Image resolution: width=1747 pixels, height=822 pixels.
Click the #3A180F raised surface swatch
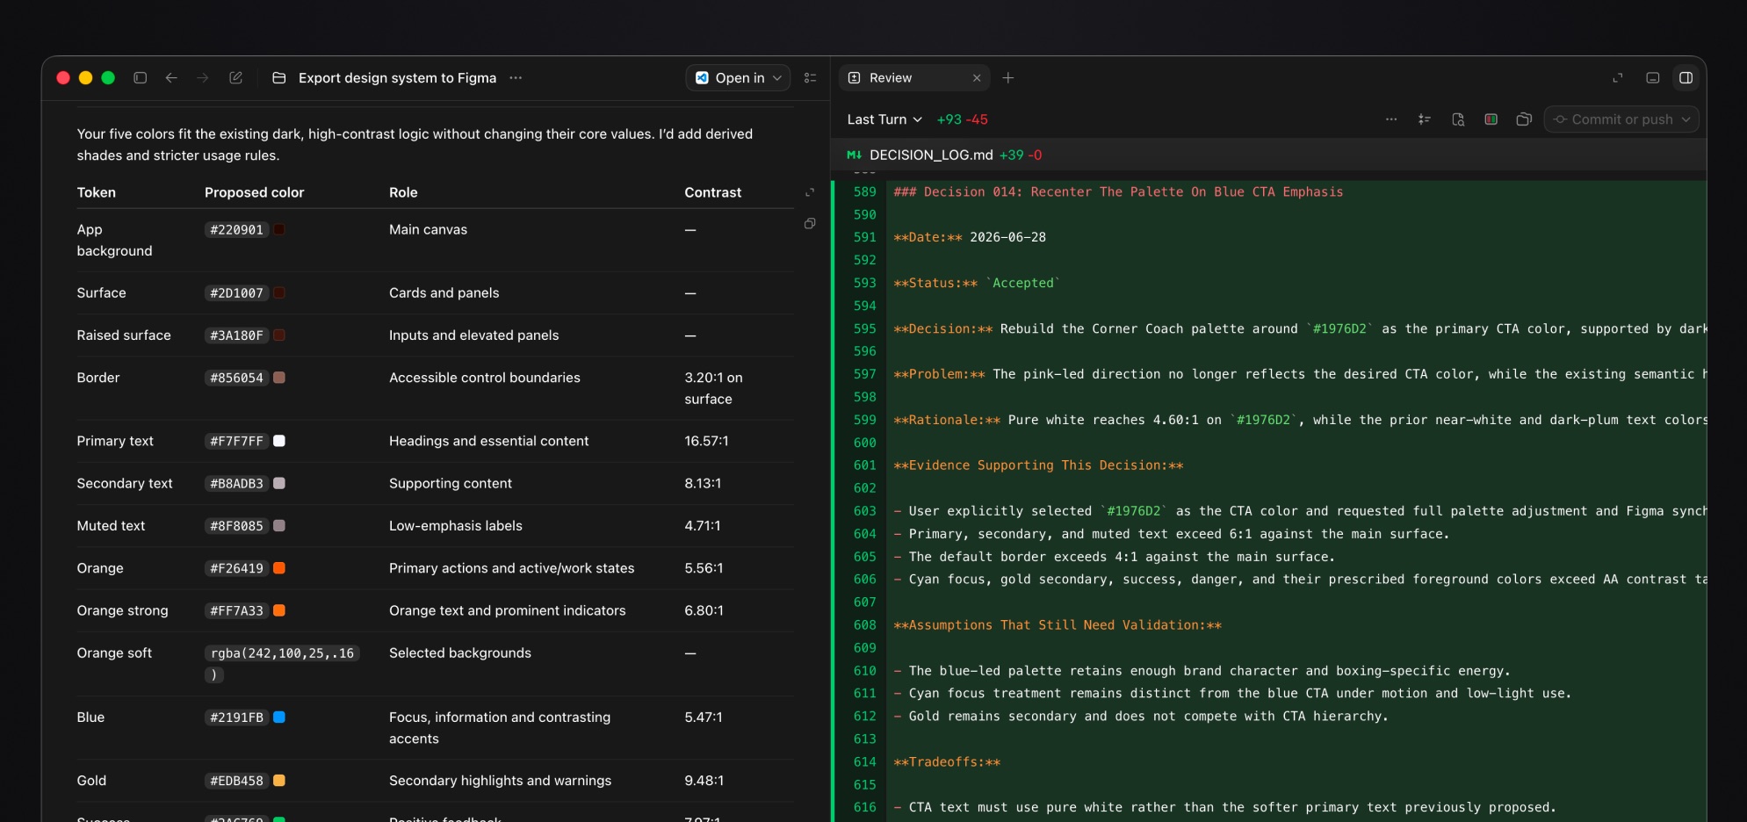pos(278,335)
